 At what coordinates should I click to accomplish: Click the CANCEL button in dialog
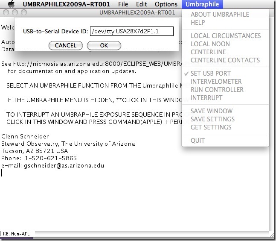66,45
